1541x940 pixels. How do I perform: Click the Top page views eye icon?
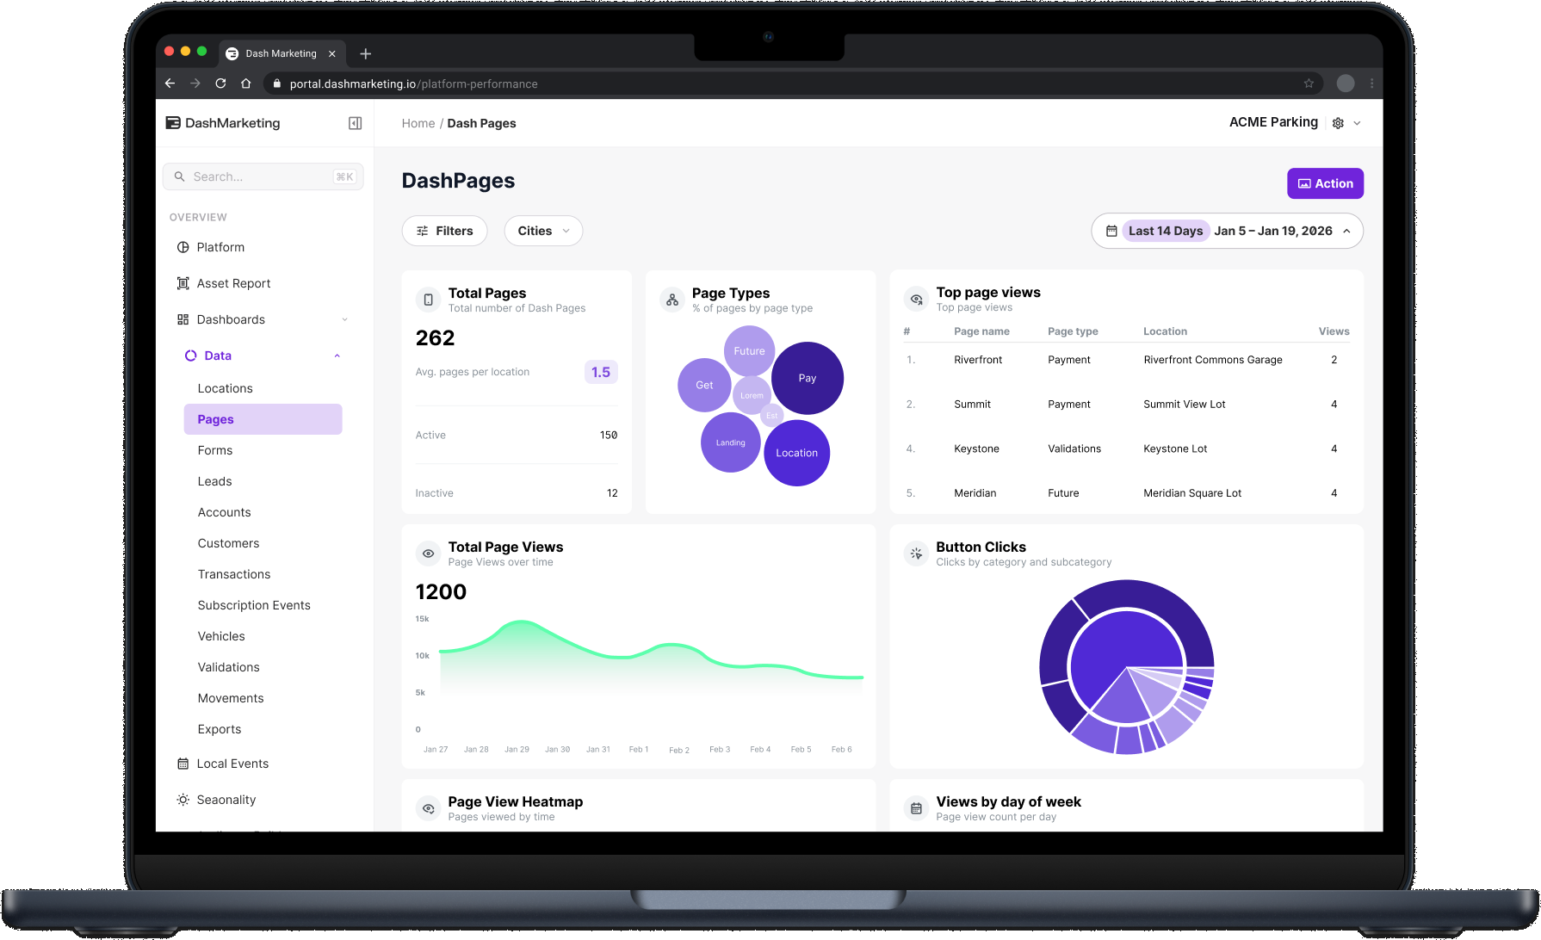(916, 299)
